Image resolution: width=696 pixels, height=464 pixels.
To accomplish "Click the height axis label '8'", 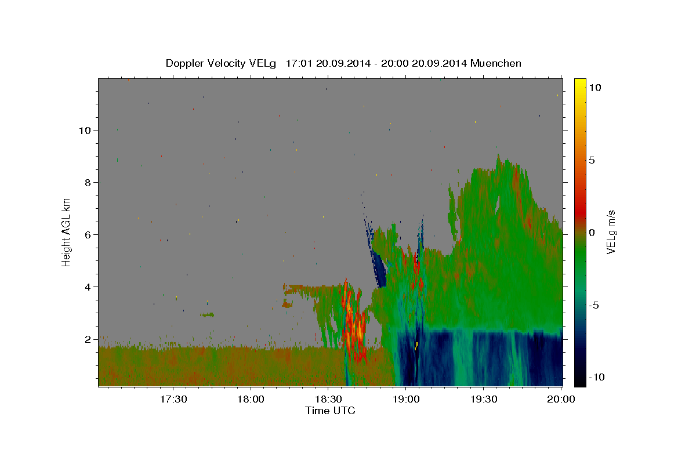I will coord(88,182).
